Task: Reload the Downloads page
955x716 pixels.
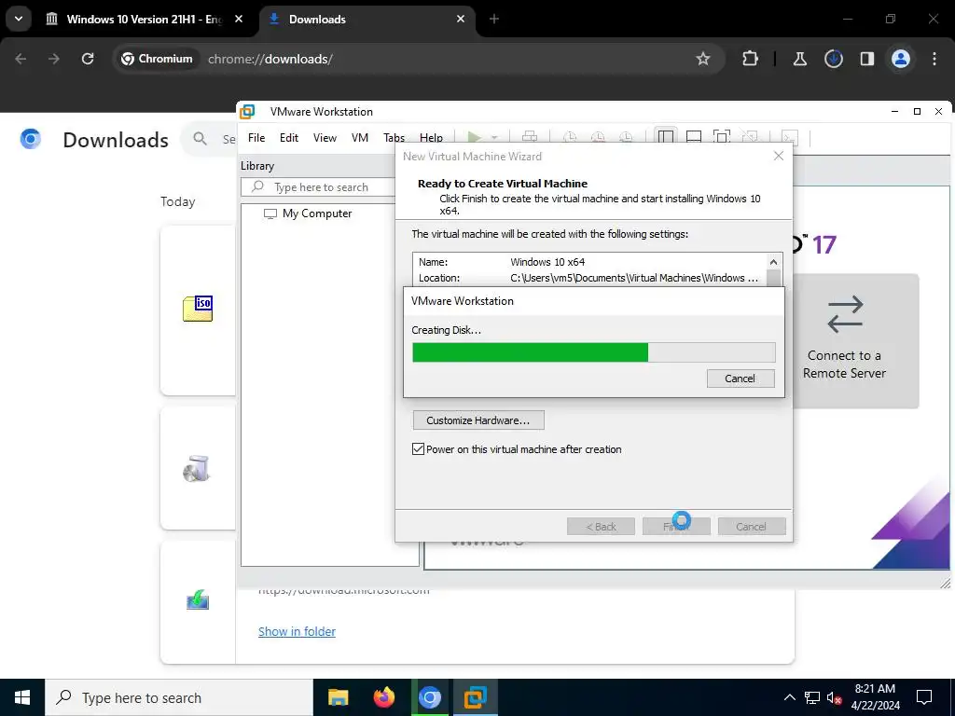Action: tap(88, 59)
